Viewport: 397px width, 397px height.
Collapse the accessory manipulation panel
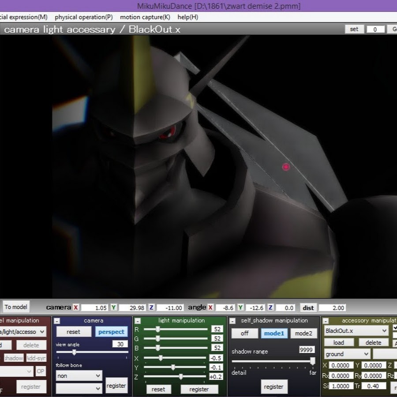click(326, 321)
